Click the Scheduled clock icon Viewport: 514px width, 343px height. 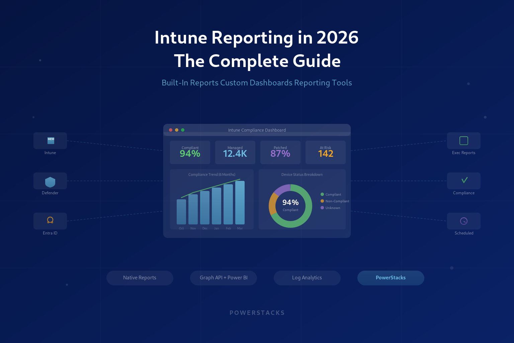(x=463, y=221)
